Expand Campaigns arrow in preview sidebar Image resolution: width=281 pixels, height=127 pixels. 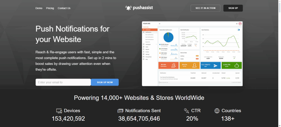156,44
